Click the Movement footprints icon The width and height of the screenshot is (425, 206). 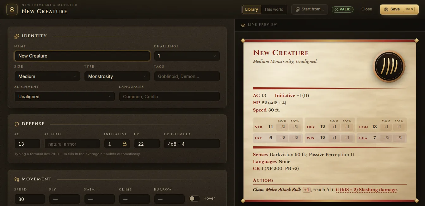17,179
